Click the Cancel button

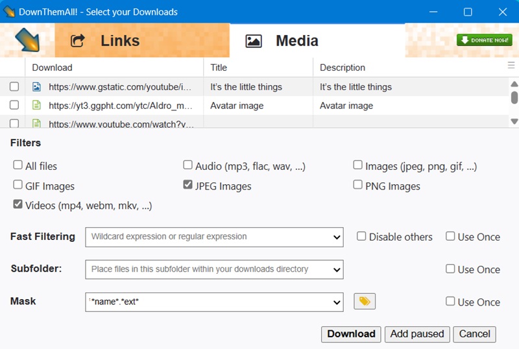tap(474, 334)
